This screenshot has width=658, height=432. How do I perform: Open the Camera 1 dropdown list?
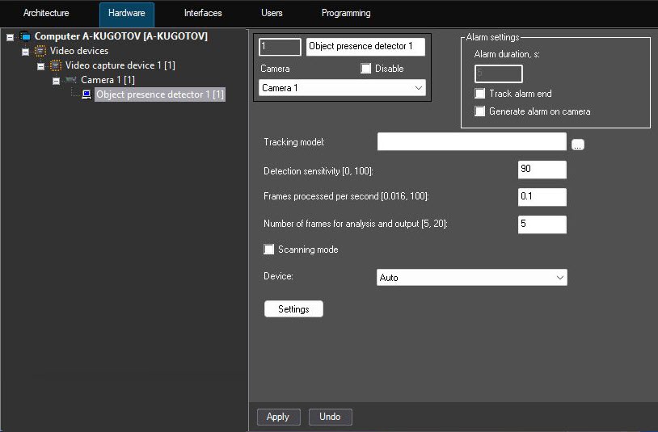click(x=342, y=88)
